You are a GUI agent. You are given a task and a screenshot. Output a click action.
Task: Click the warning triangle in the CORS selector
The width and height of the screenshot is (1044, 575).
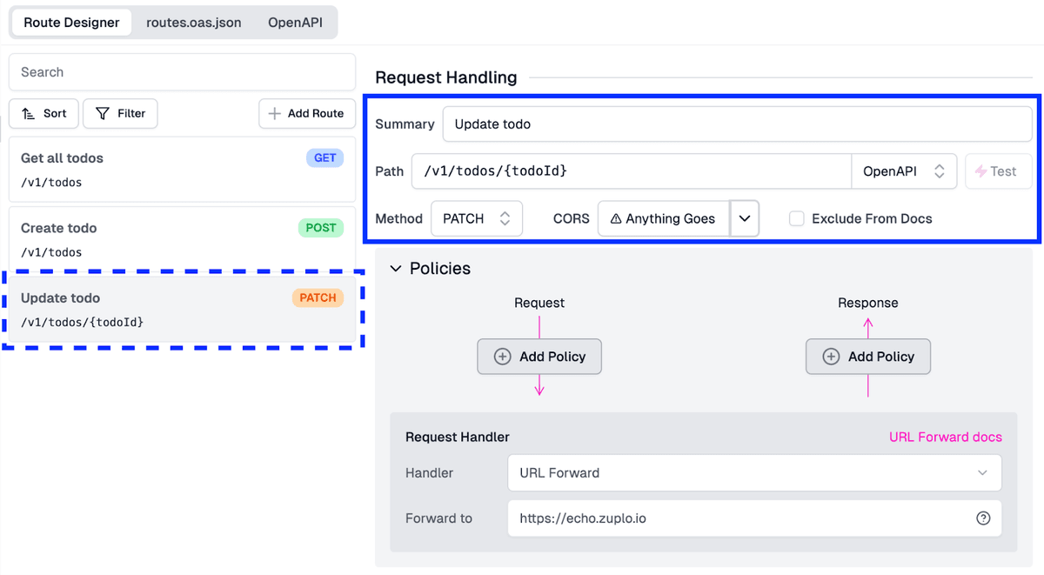(616, 218)
